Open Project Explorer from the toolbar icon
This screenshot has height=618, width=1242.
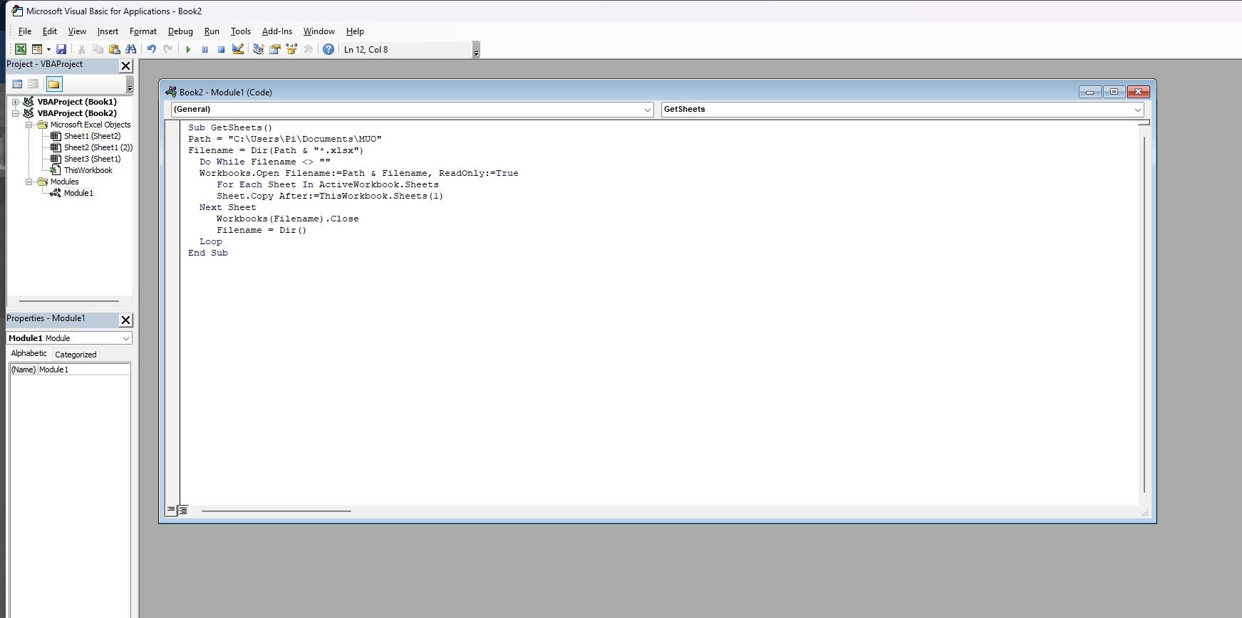pyautogui.click(x=258, y=49)
